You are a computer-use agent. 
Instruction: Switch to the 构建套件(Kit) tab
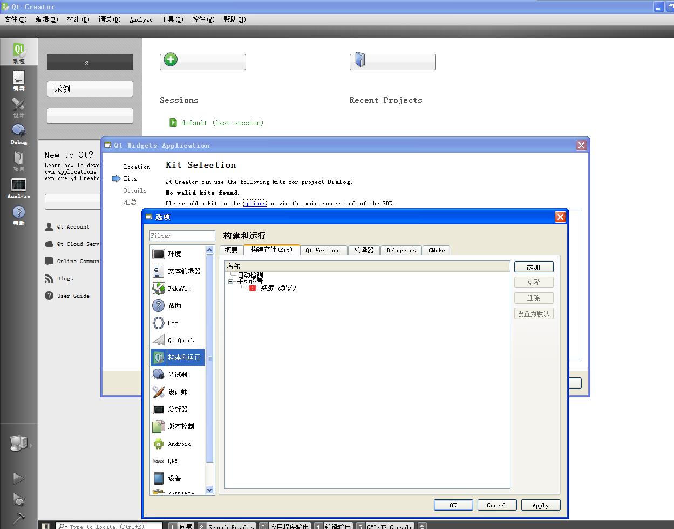point(271,250)
